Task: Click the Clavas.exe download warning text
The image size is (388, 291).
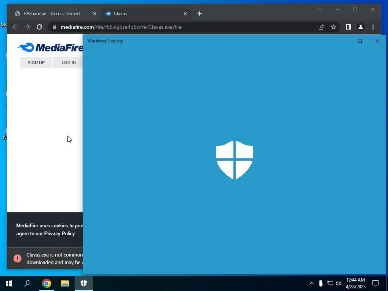Action: click(55, 258)
